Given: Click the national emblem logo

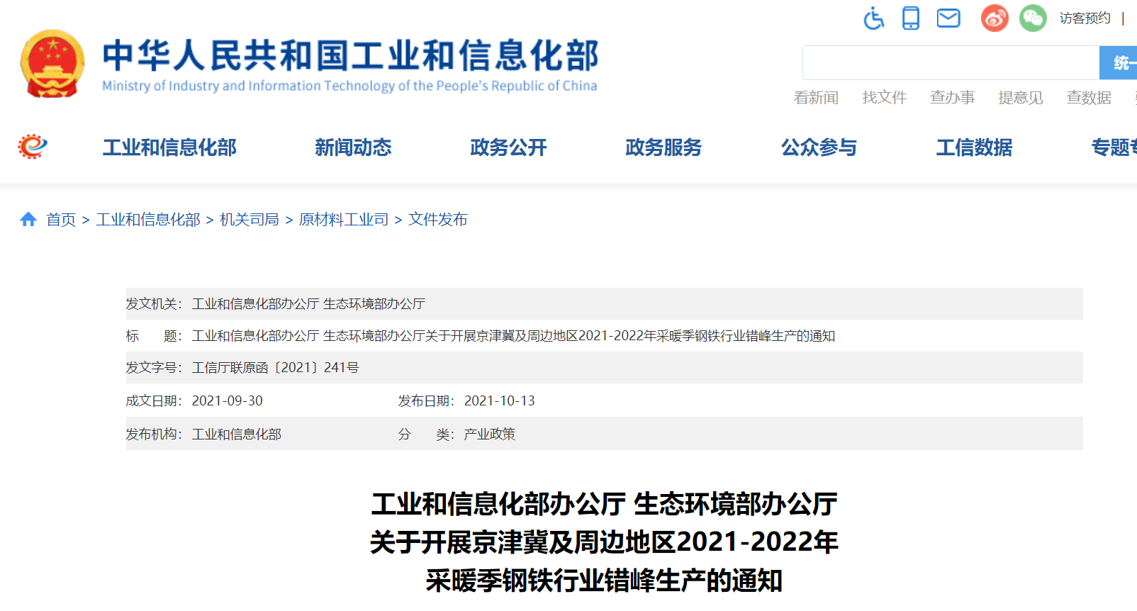Looking at the screenshot, I should coord(52,64).
